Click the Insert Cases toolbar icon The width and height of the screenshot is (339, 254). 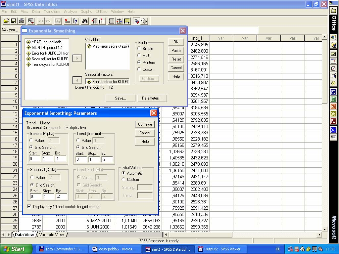click(94, 21)
